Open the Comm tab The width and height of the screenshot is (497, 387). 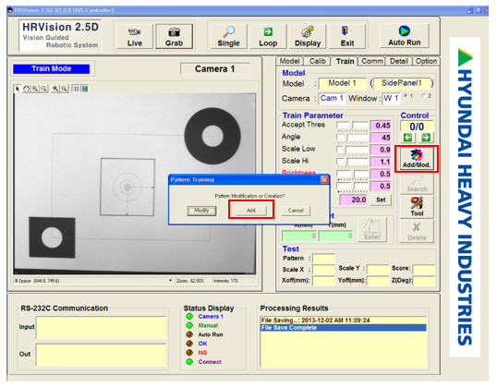(372, 61)
